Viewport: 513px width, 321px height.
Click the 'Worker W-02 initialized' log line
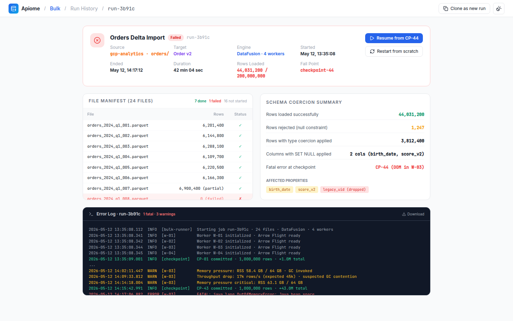pyautogui.click(x=195, y=241)
